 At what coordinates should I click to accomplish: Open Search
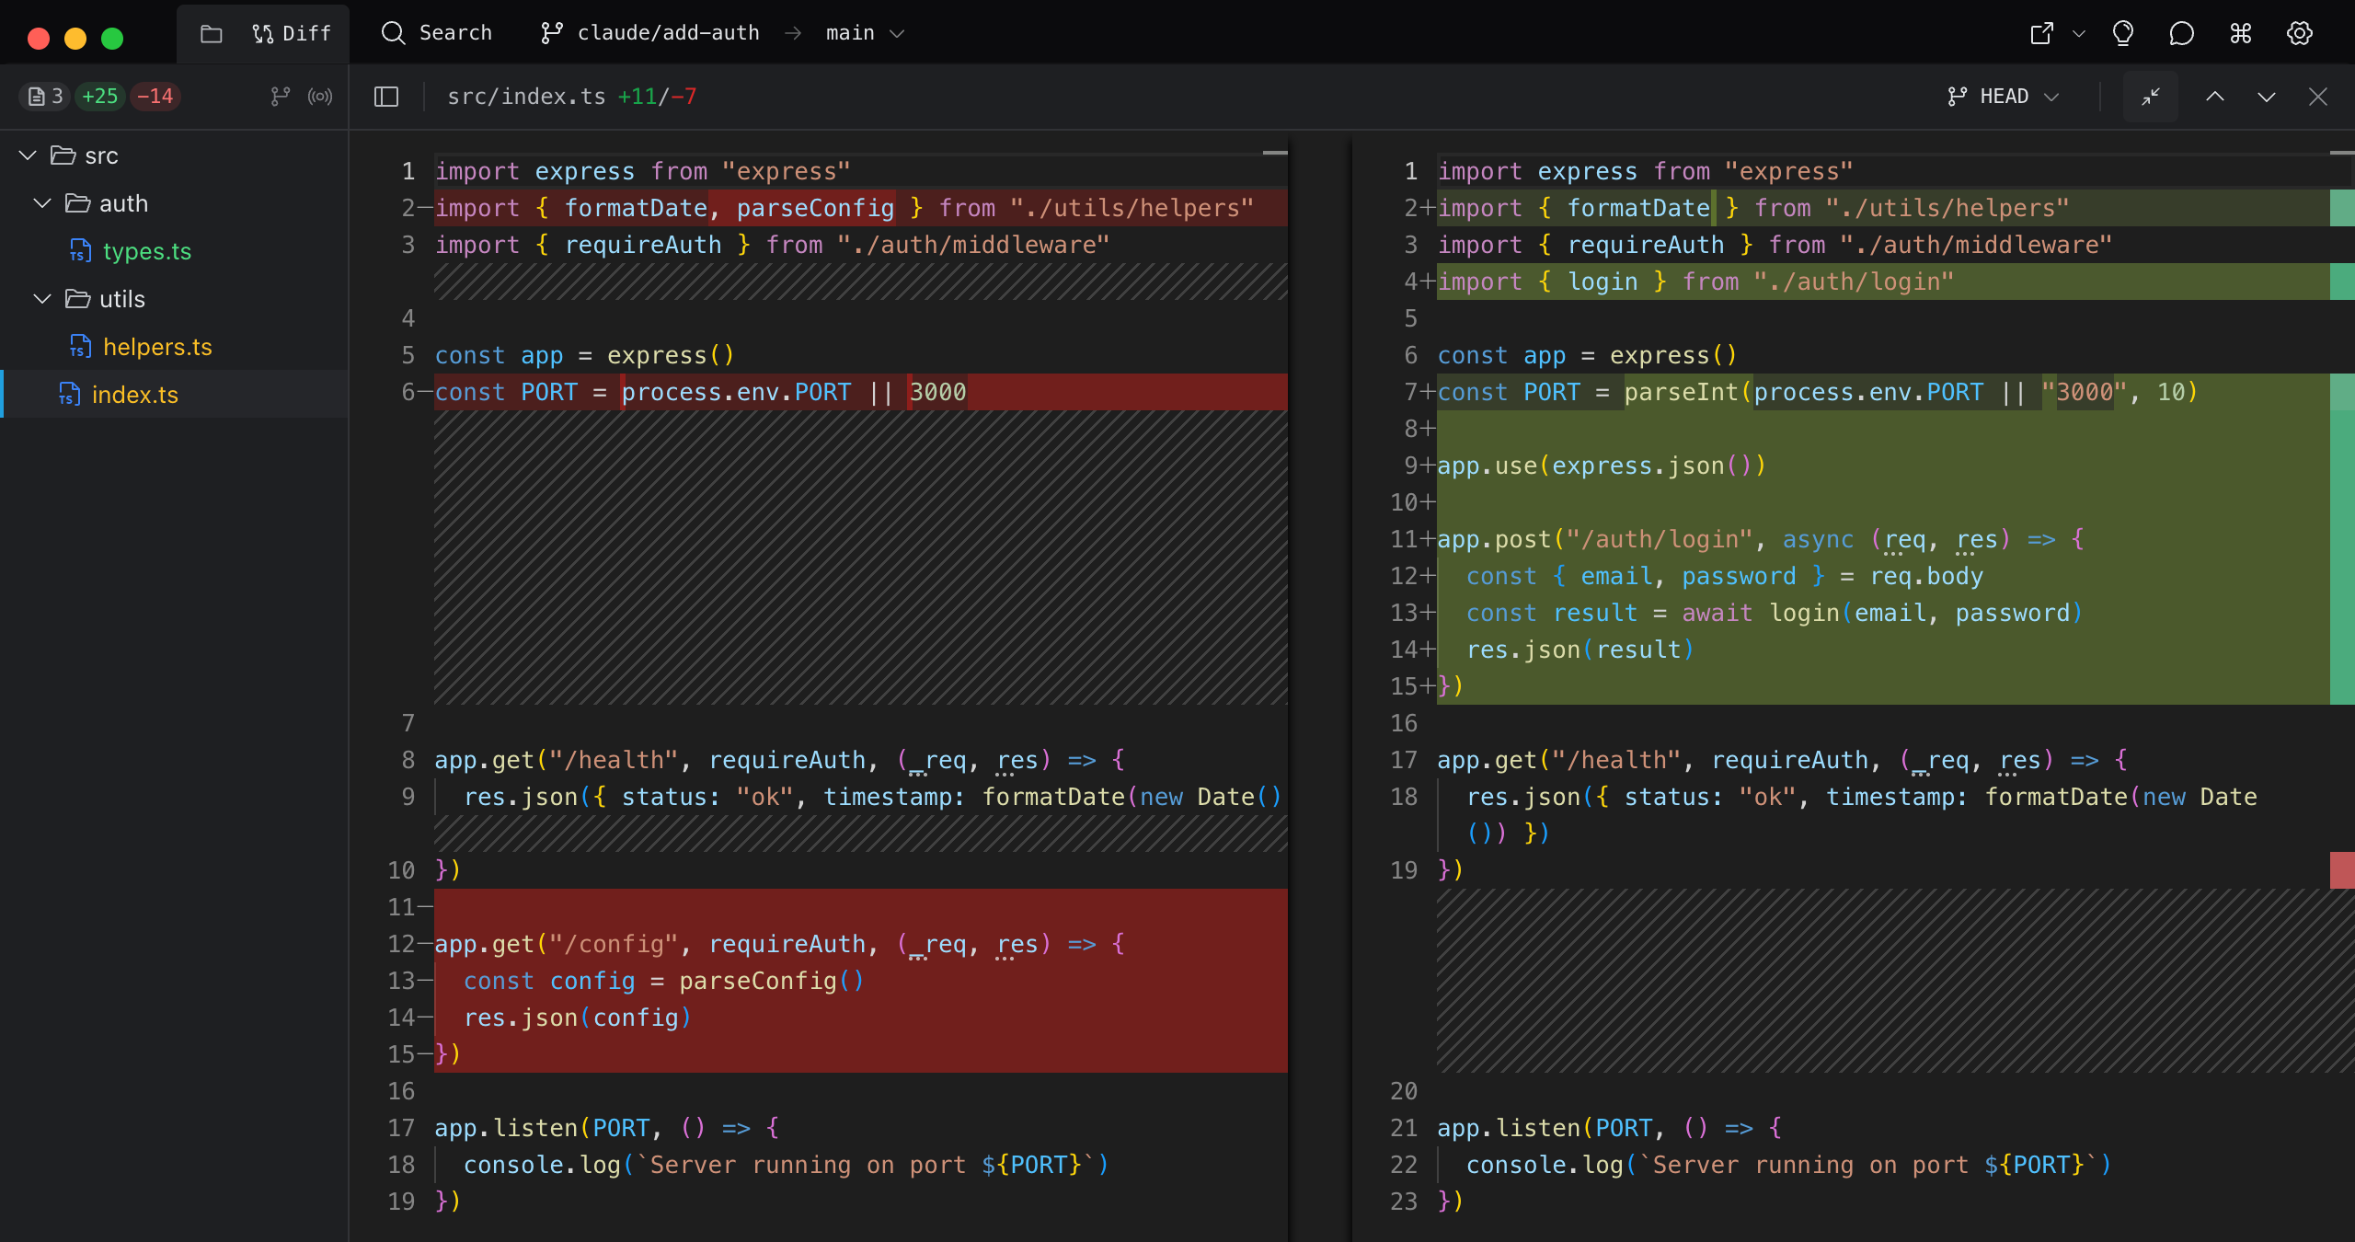(437, 33)
